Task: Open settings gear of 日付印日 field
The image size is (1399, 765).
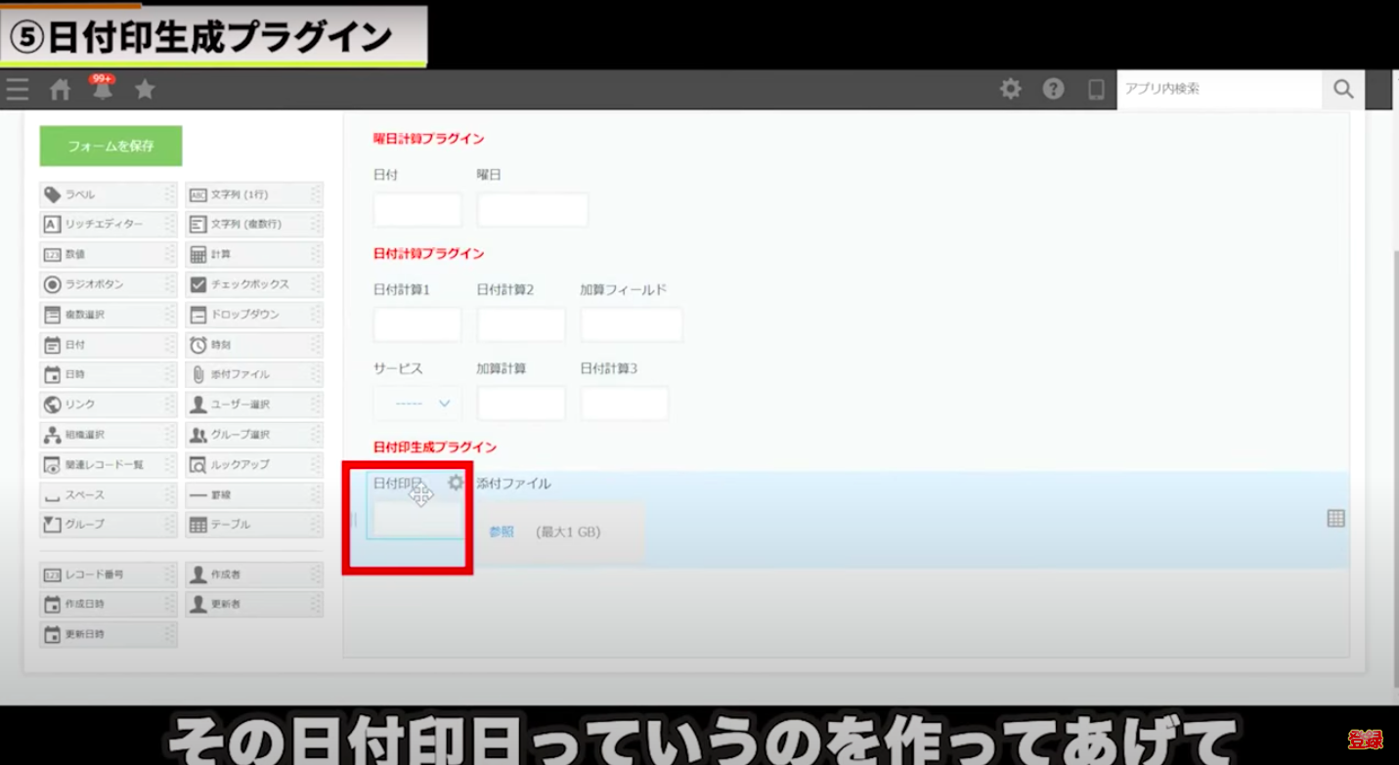Action: coord(456,483)
